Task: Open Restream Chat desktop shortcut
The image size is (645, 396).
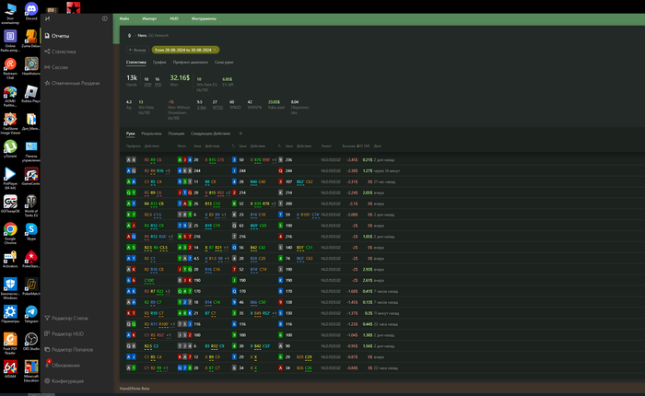Action: (10, 68)
